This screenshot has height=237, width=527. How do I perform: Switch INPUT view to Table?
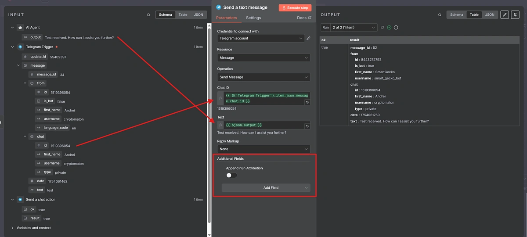(x=183, y=14)
